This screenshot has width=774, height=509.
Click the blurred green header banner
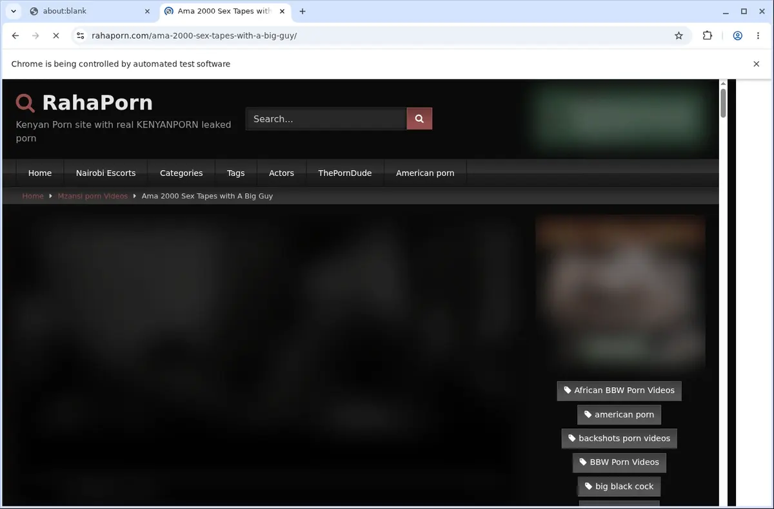[x=618, y=116]
